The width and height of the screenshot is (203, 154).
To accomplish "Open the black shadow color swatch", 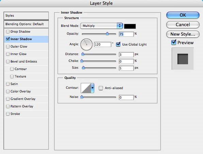I will point(130,26).
